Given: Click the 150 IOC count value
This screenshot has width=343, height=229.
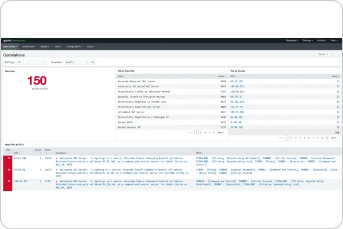Looking at the screenshot, I should click(37, 81).
